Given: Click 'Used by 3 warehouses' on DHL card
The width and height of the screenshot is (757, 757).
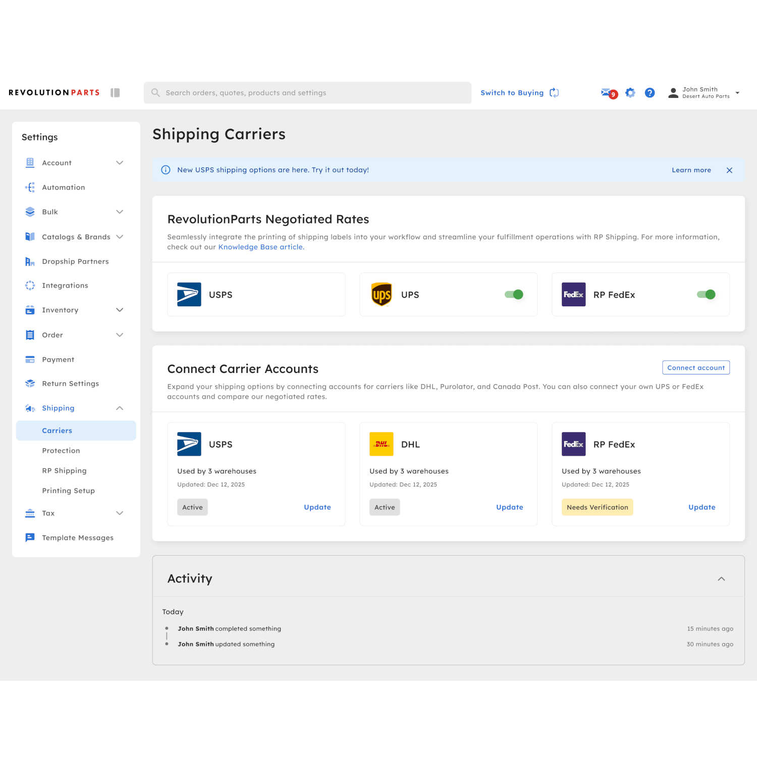Looking at the screenshot, I should [x=409, y=471].
